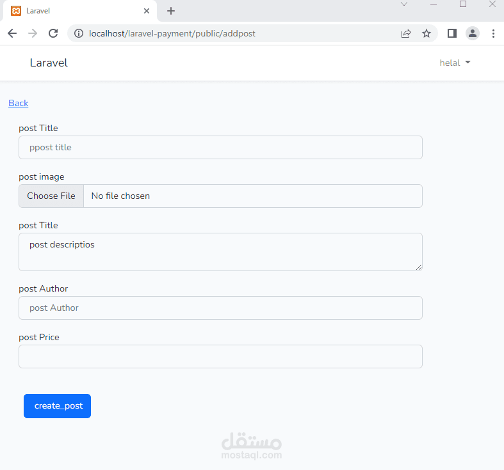Open the tab search chevron
This screenshot has height=470, width=504.
pyautogui.click(x=404, y=4)
